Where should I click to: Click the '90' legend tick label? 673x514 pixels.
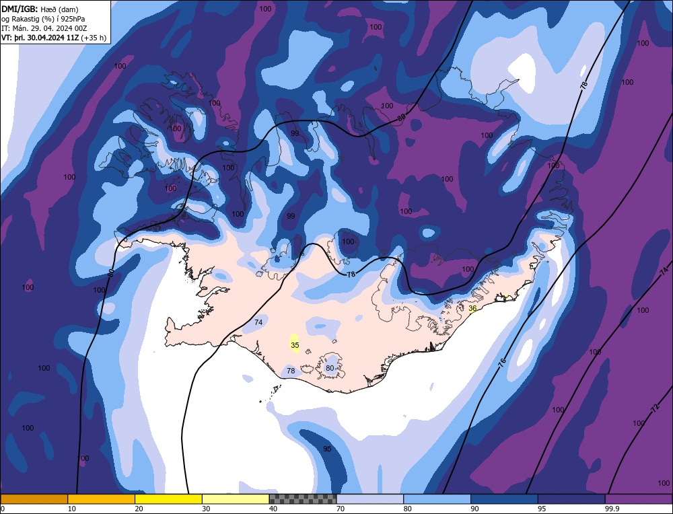pos(474,509)
